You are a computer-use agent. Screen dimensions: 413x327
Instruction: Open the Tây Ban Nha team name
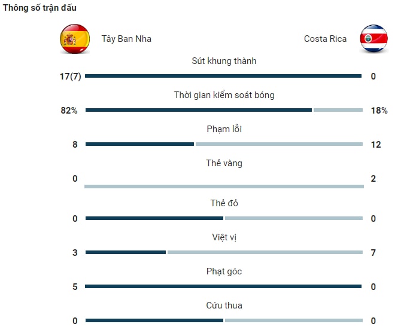point(126,39)
